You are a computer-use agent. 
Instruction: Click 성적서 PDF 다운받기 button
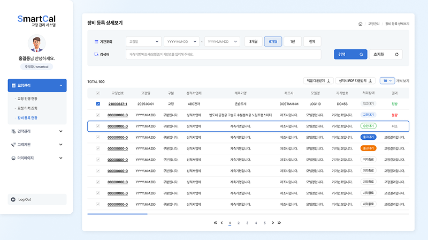tap(356, 80)
